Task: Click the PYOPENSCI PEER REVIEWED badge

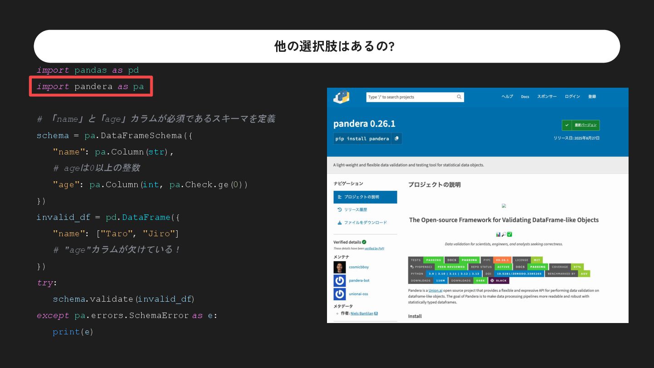Action: [437, 267]
